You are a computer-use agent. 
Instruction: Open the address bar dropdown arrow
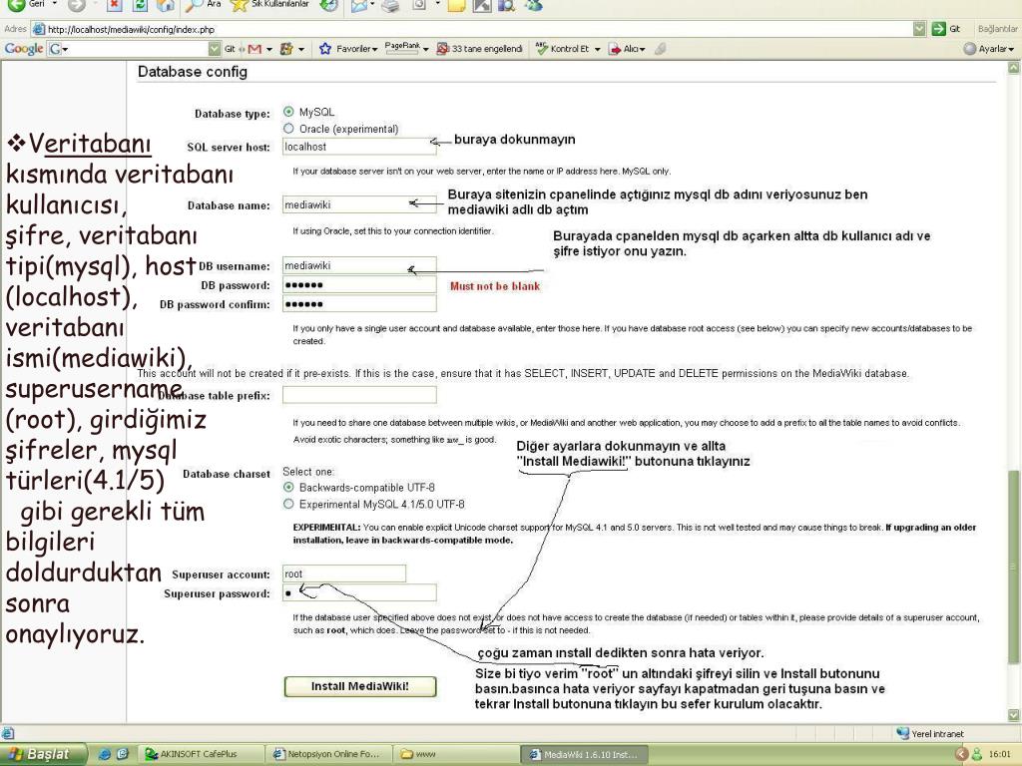pyautogui.click(x=919, y=29)
